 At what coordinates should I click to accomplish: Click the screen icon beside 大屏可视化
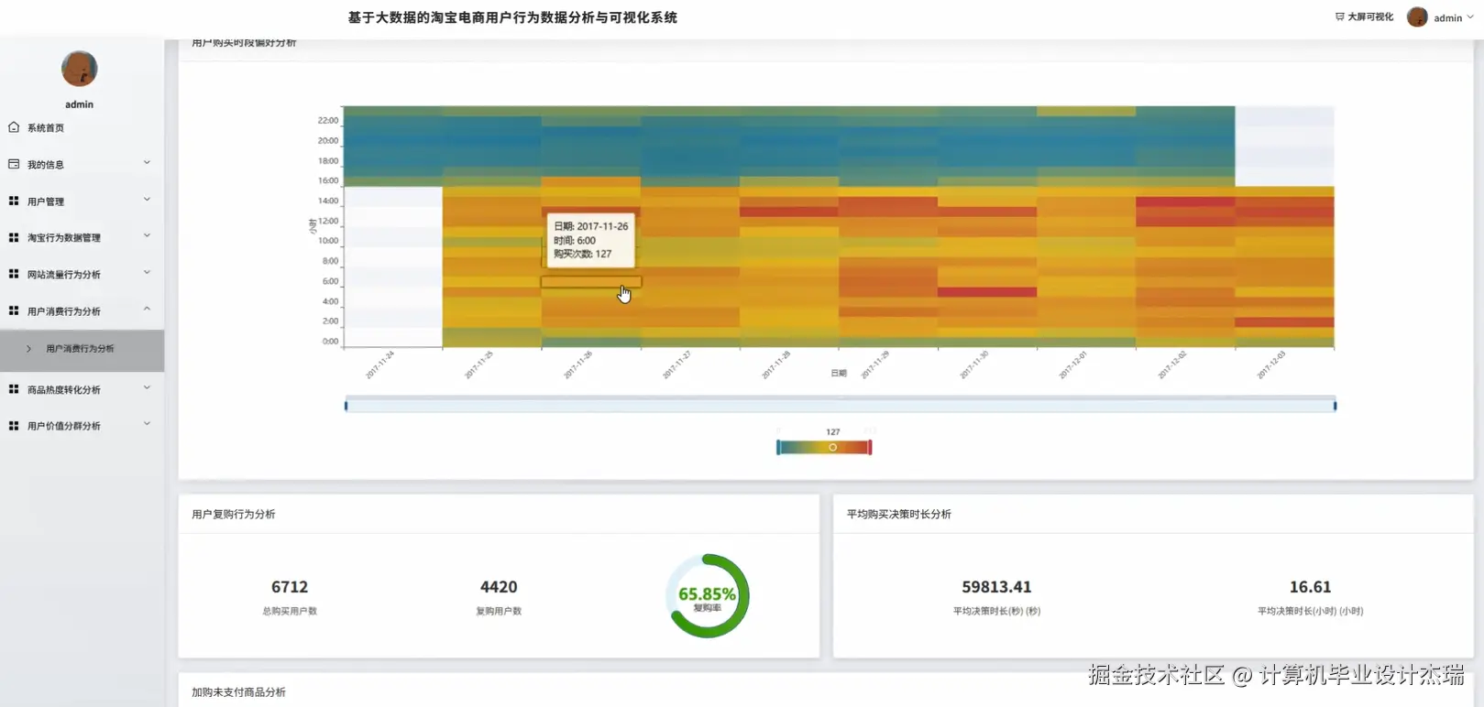click(x=1339, y=16)
